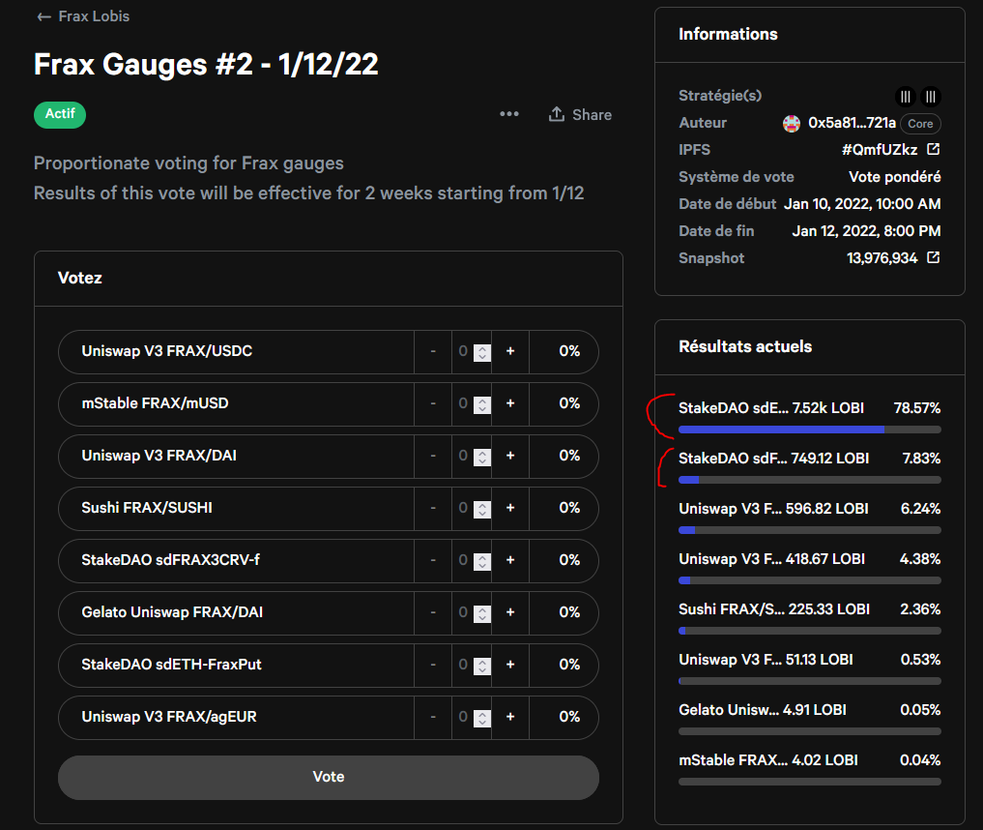Open snapshot block 13,976,934
Viewport: 983px width, 830px height.
[x=882, y=258]
